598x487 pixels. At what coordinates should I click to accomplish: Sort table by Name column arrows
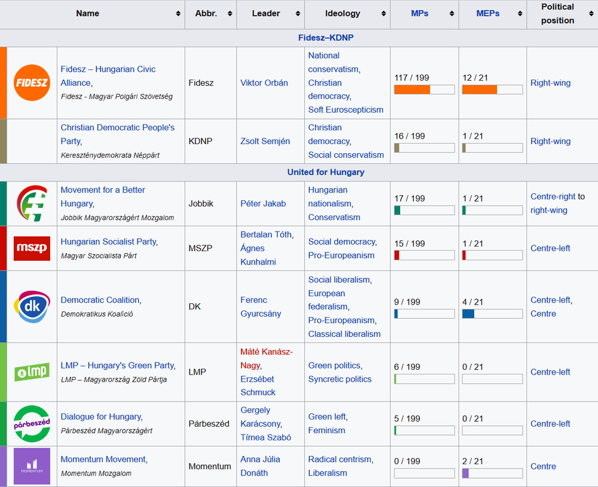click(x=178, y=14)
